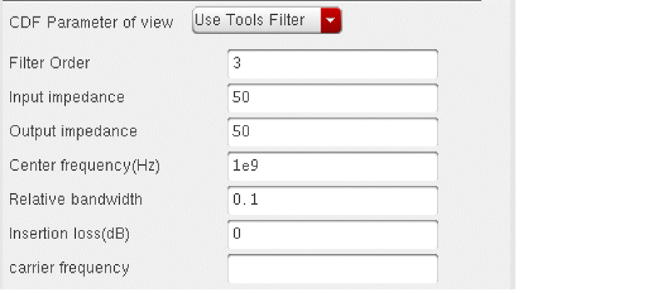Click the empty carrier frequency field

tap(332, 268)
